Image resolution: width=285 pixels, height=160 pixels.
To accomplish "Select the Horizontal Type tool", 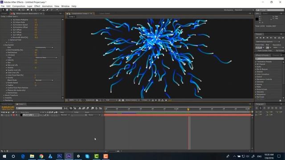I will [x=36, y=10].
